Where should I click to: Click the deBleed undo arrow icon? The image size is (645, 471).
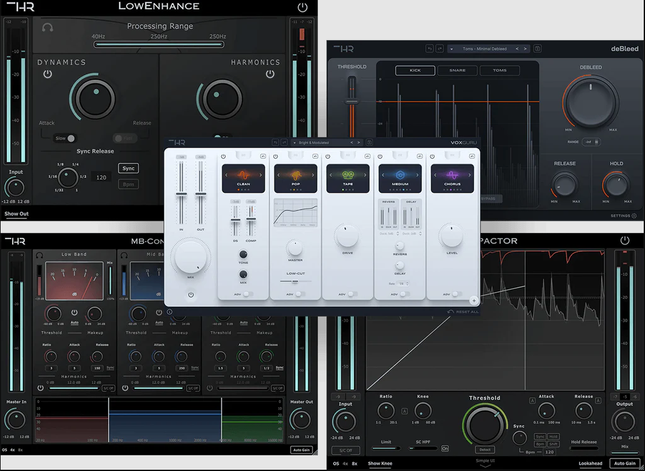coord(430,48)
